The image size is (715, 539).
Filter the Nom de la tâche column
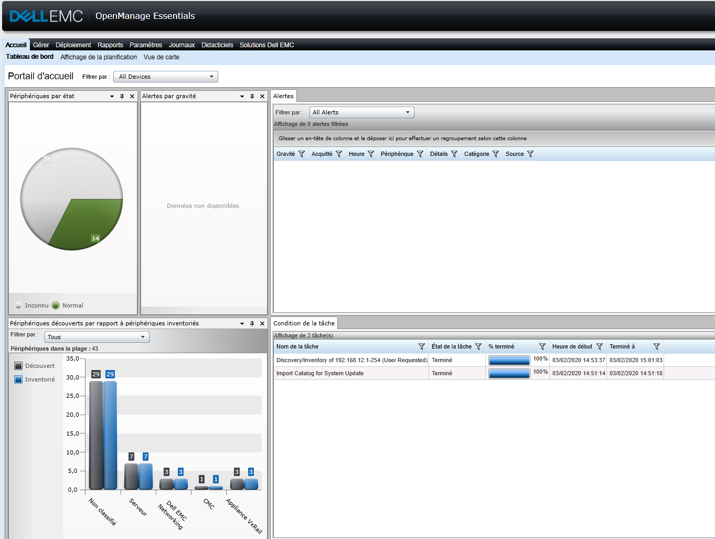422,346
